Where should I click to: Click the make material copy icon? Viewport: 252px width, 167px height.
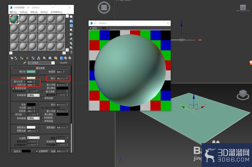click(x=33, y=58)
